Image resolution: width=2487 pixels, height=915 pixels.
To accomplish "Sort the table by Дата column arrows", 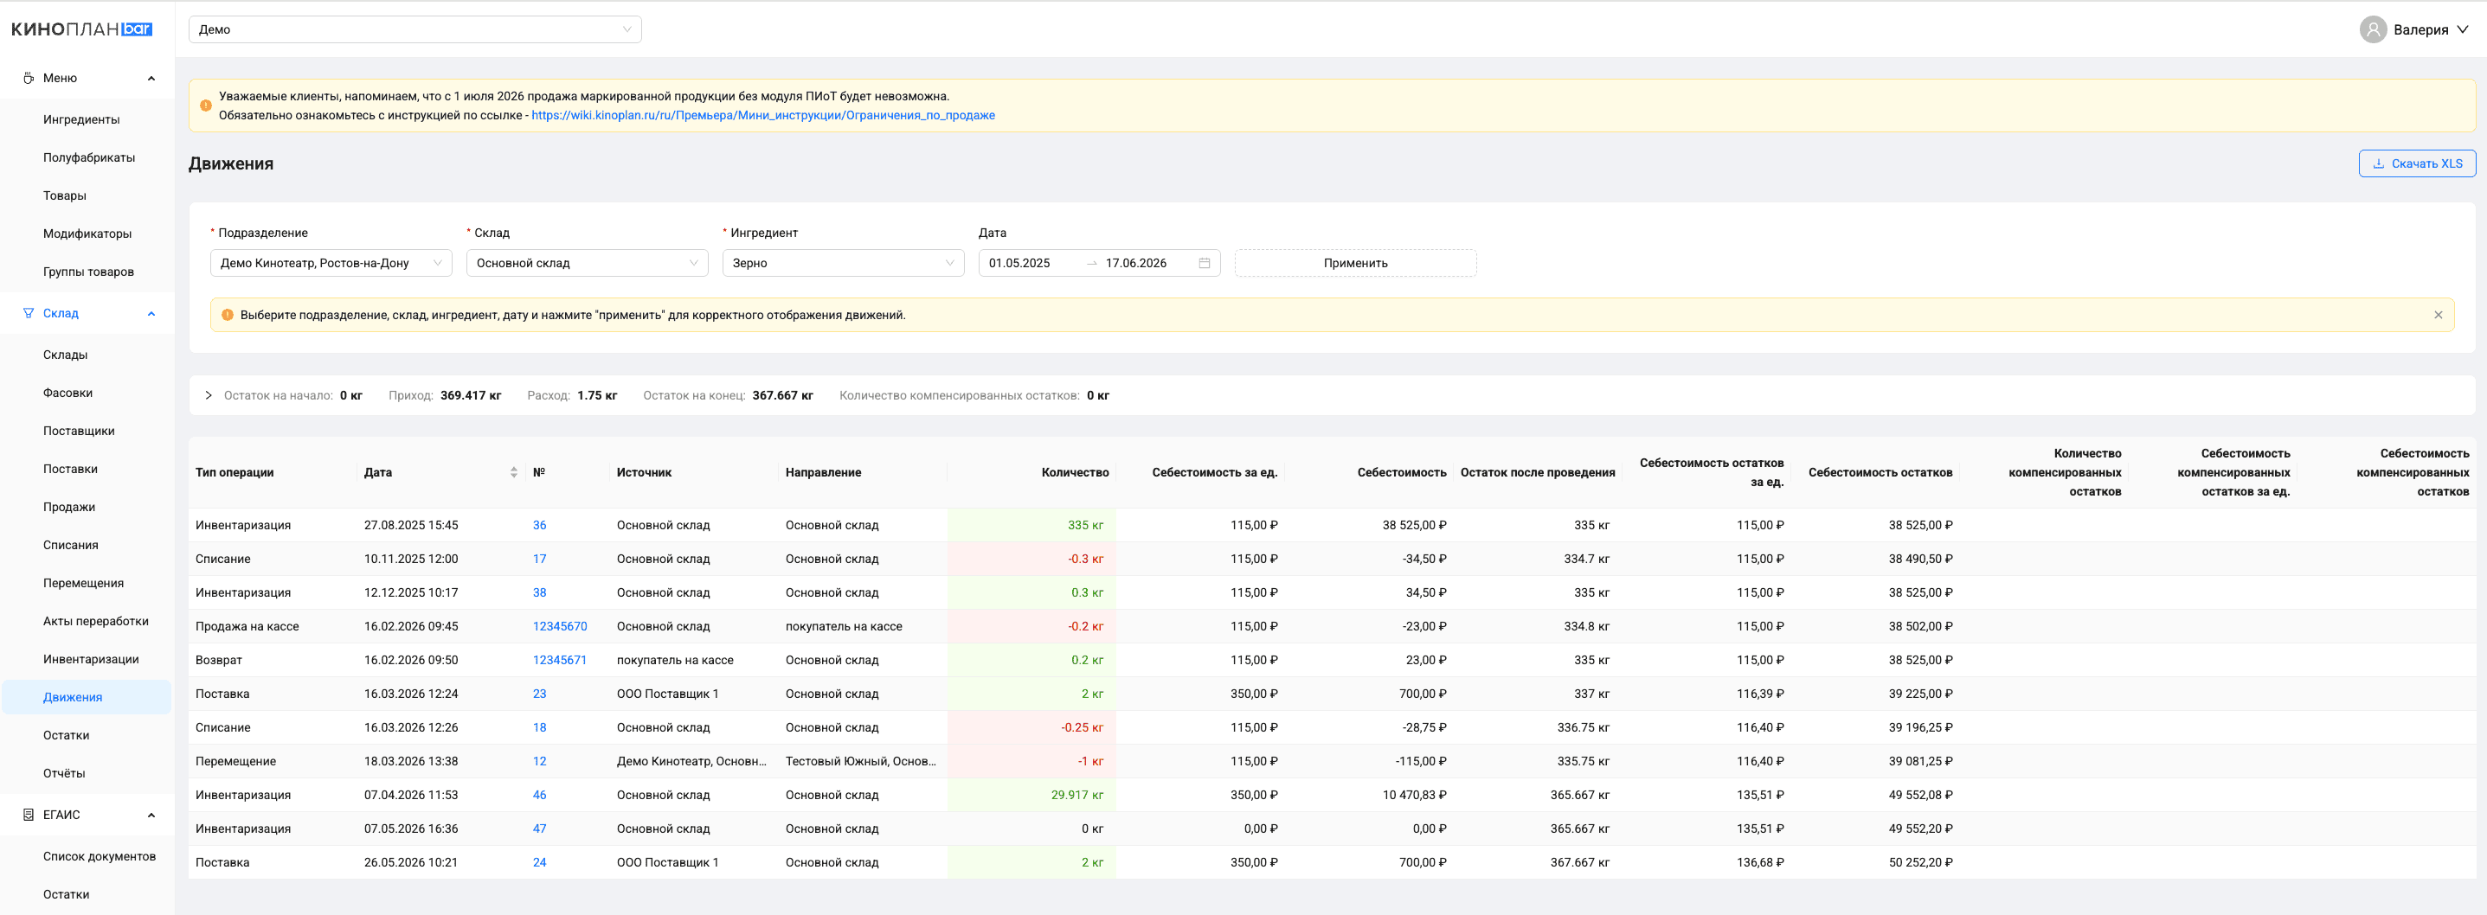I will [514, 472].
